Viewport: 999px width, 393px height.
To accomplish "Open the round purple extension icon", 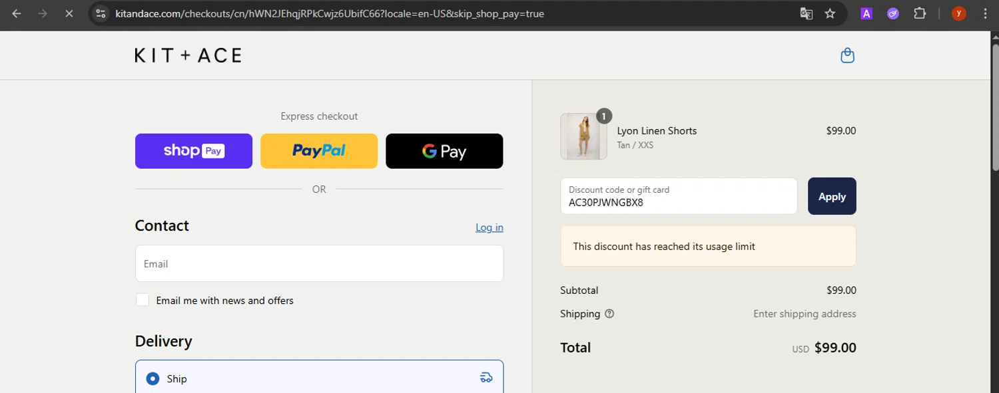I will (x=893, y=13).
